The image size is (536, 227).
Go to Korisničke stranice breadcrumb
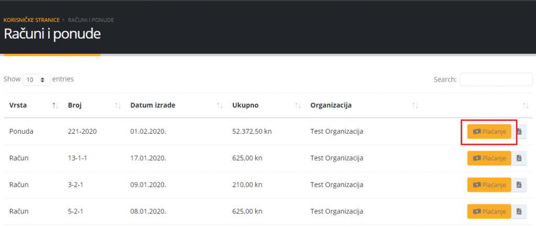31,20
